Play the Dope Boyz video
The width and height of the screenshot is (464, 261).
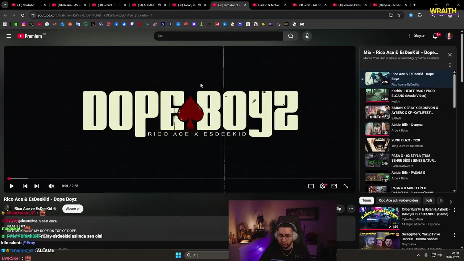(x=12, y=186)
